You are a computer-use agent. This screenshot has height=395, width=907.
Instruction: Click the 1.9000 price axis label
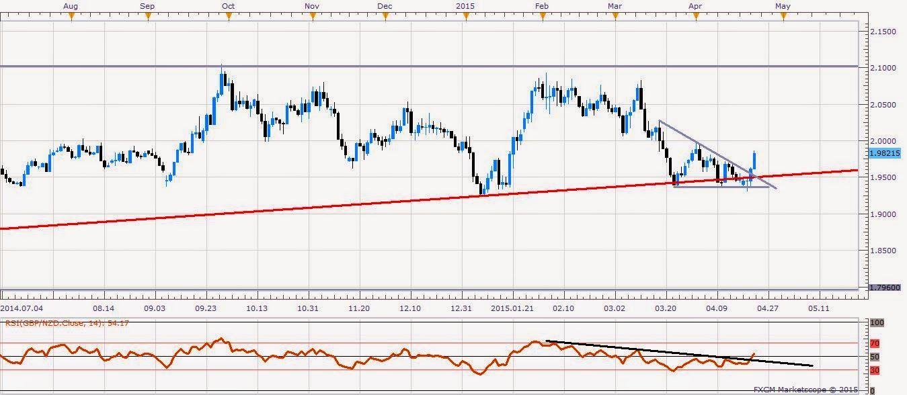click(882, 214)
